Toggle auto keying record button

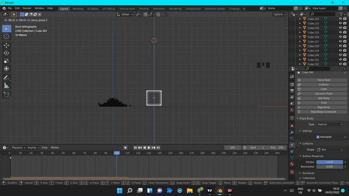[x=125, y=148]
